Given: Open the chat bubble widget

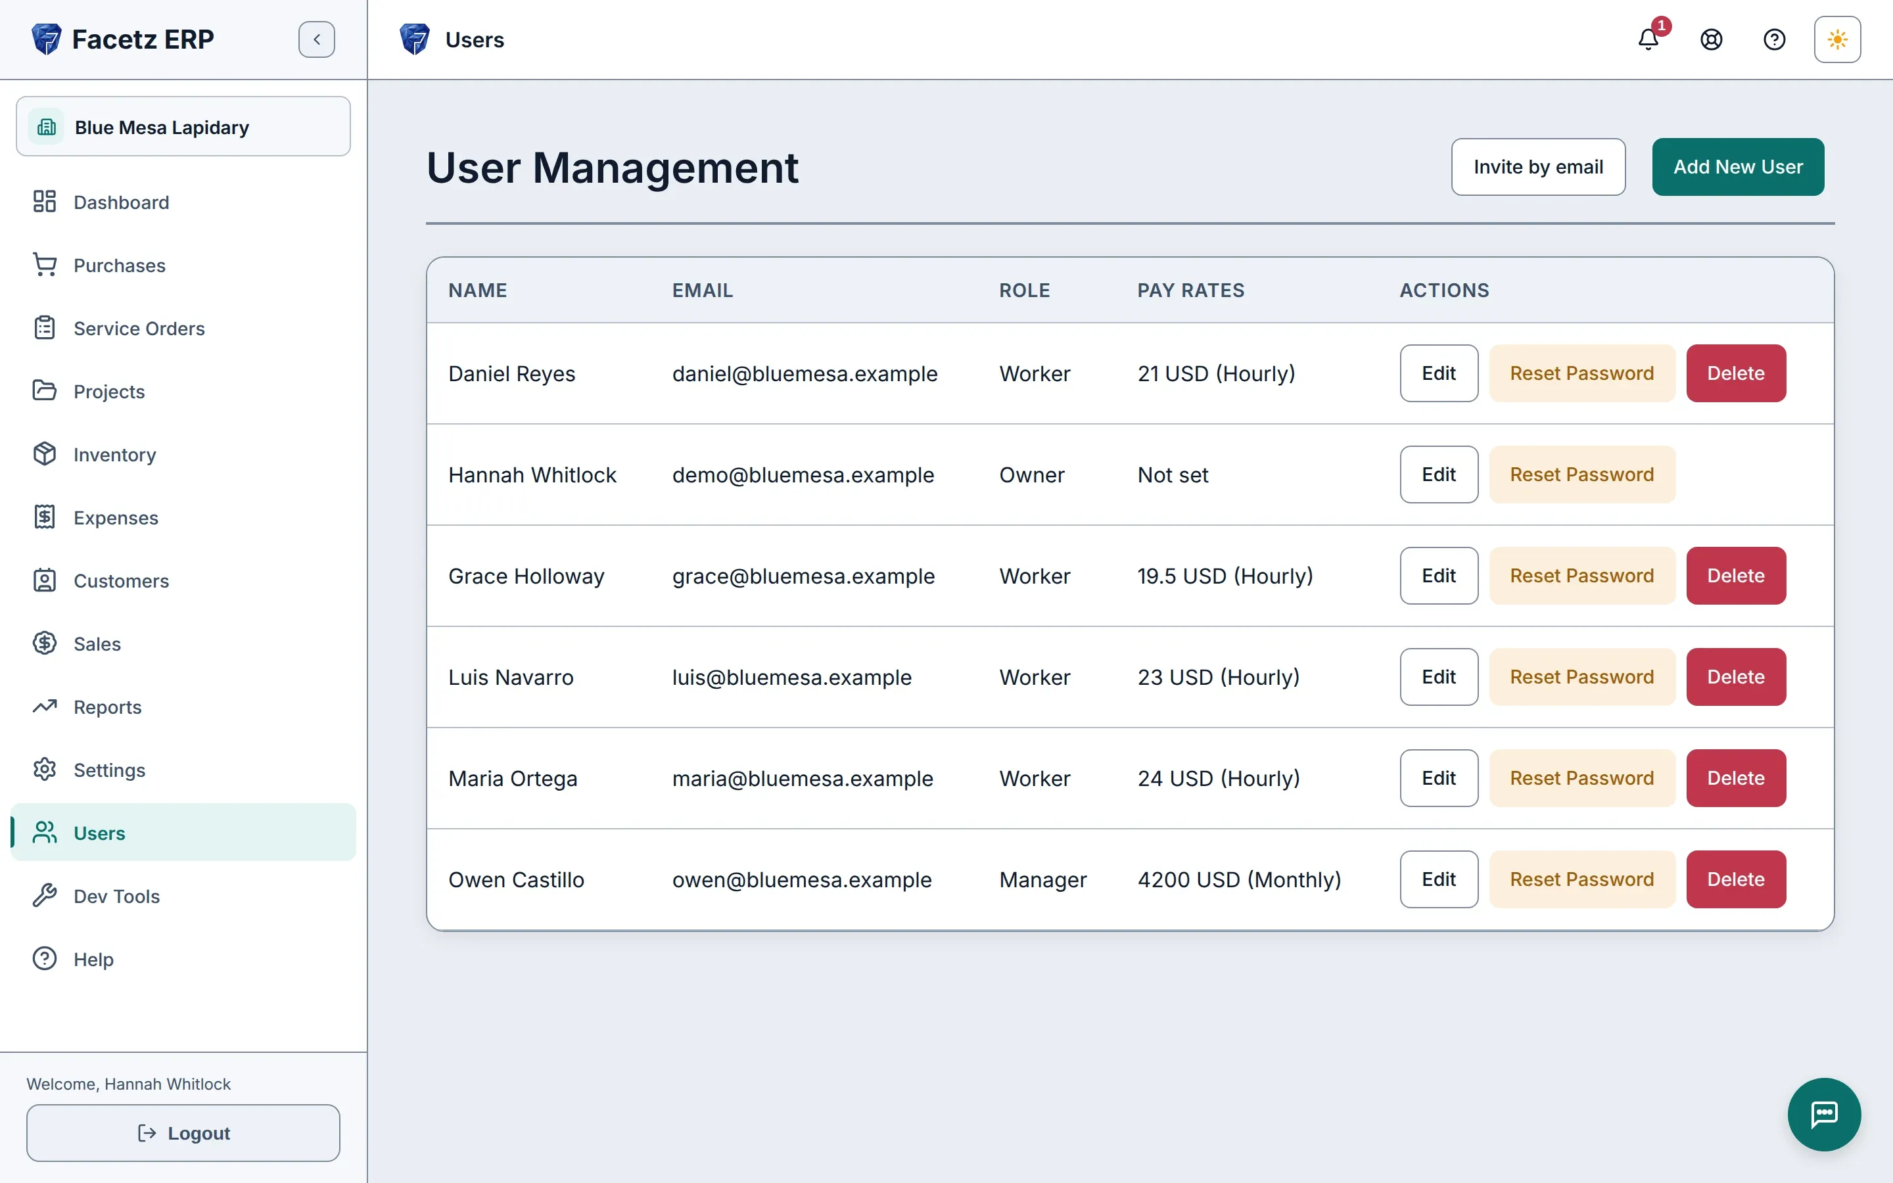Looking at the screenshot, I should pyautogui.click(x=1823, y=1113).
